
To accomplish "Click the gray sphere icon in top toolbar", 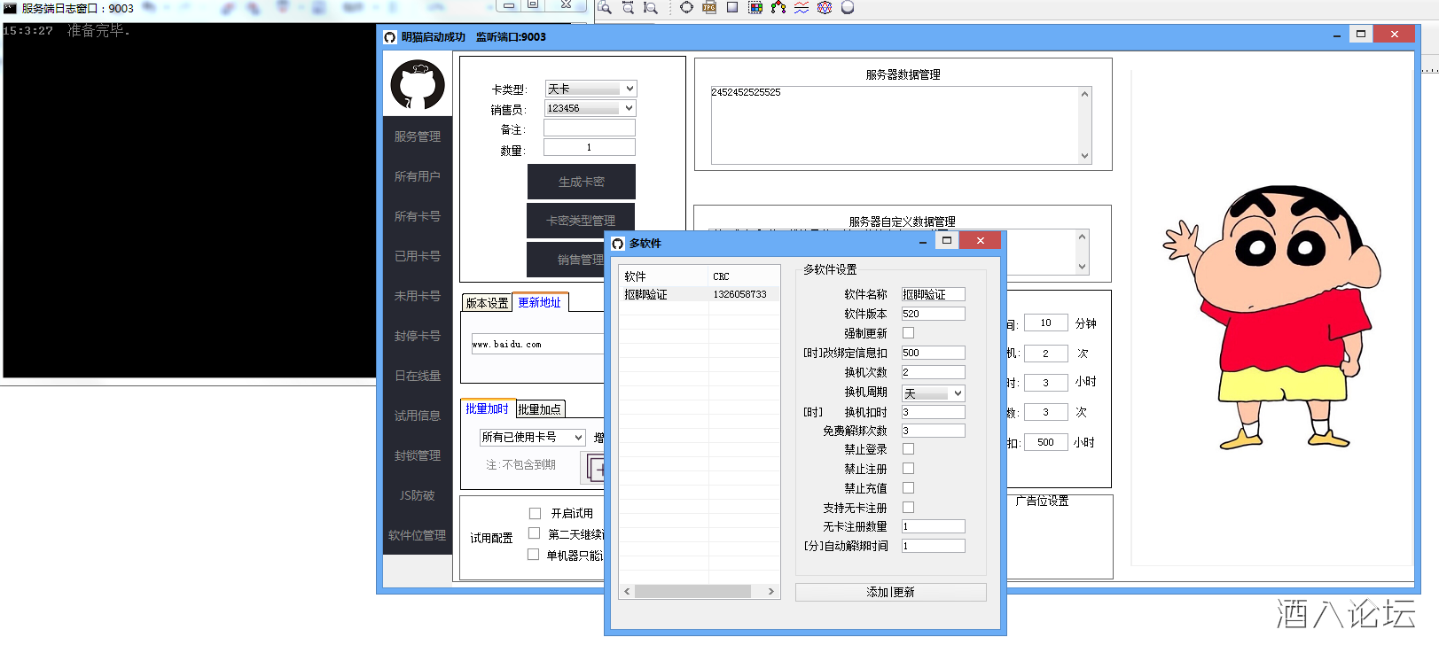I will coord(848,7).
